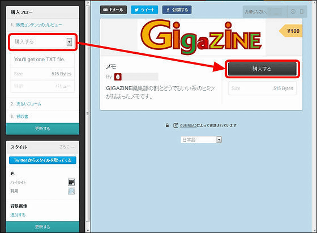Click the Facebook f icon
Screen dimensions: 317x233
[168, 10]
